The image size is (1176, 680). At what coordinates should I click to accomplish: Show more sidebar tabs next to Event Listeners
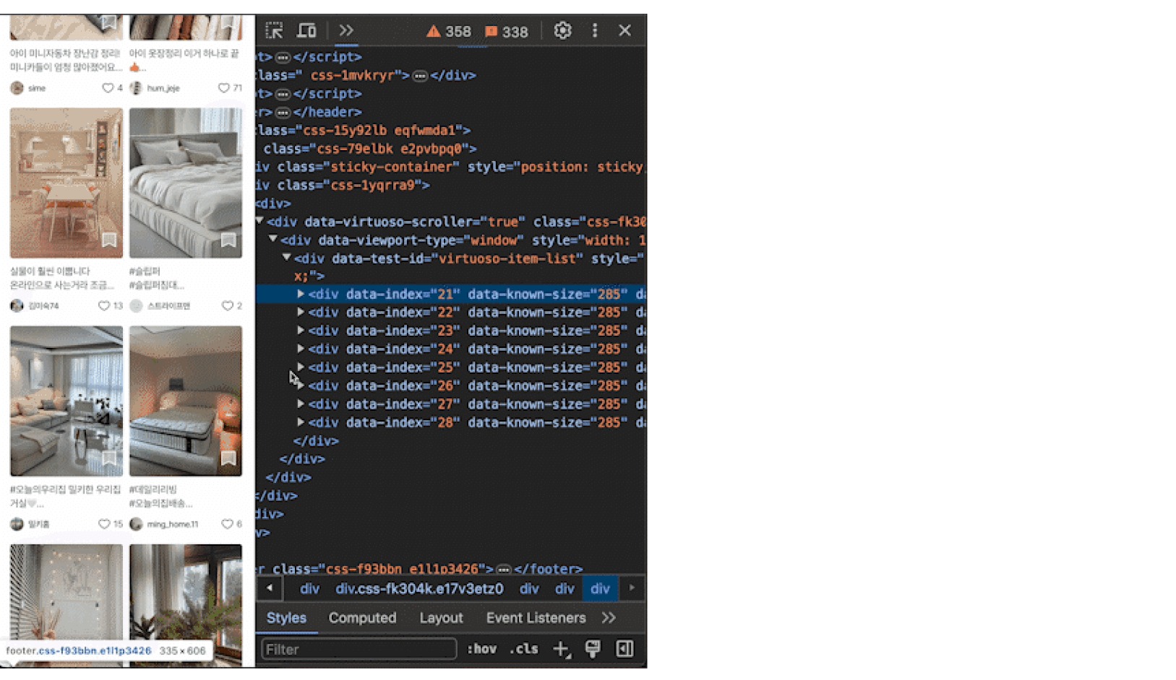(609, 618)
